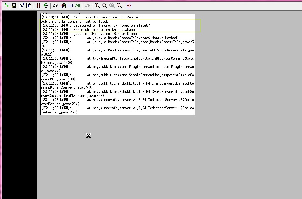The width and height of the screenshot is (302, 199).
Task: Toggle the Full screen icon
Action: pos(129,6)
